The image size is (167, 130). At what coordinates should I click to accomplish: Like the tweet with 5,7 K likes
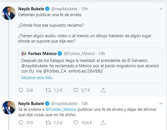pyautogui.click(x=76, y=90)
